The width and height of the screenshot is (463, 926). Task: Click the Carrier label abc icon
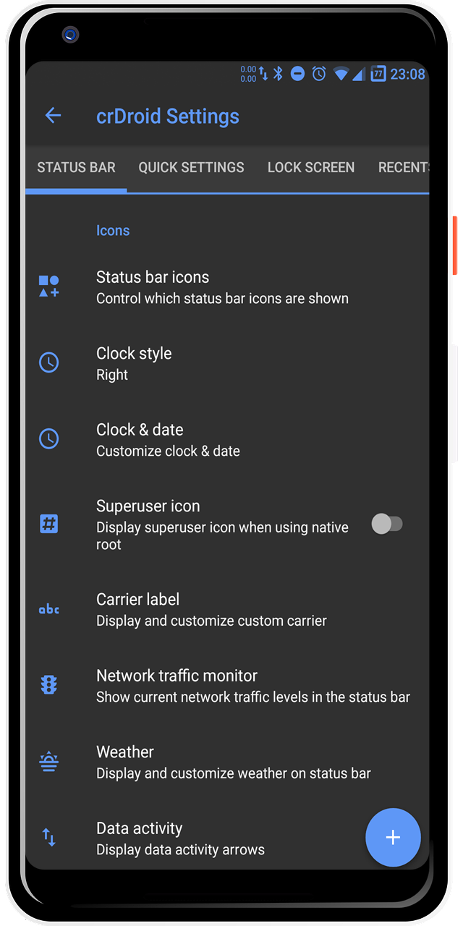(x=48, y=609)
